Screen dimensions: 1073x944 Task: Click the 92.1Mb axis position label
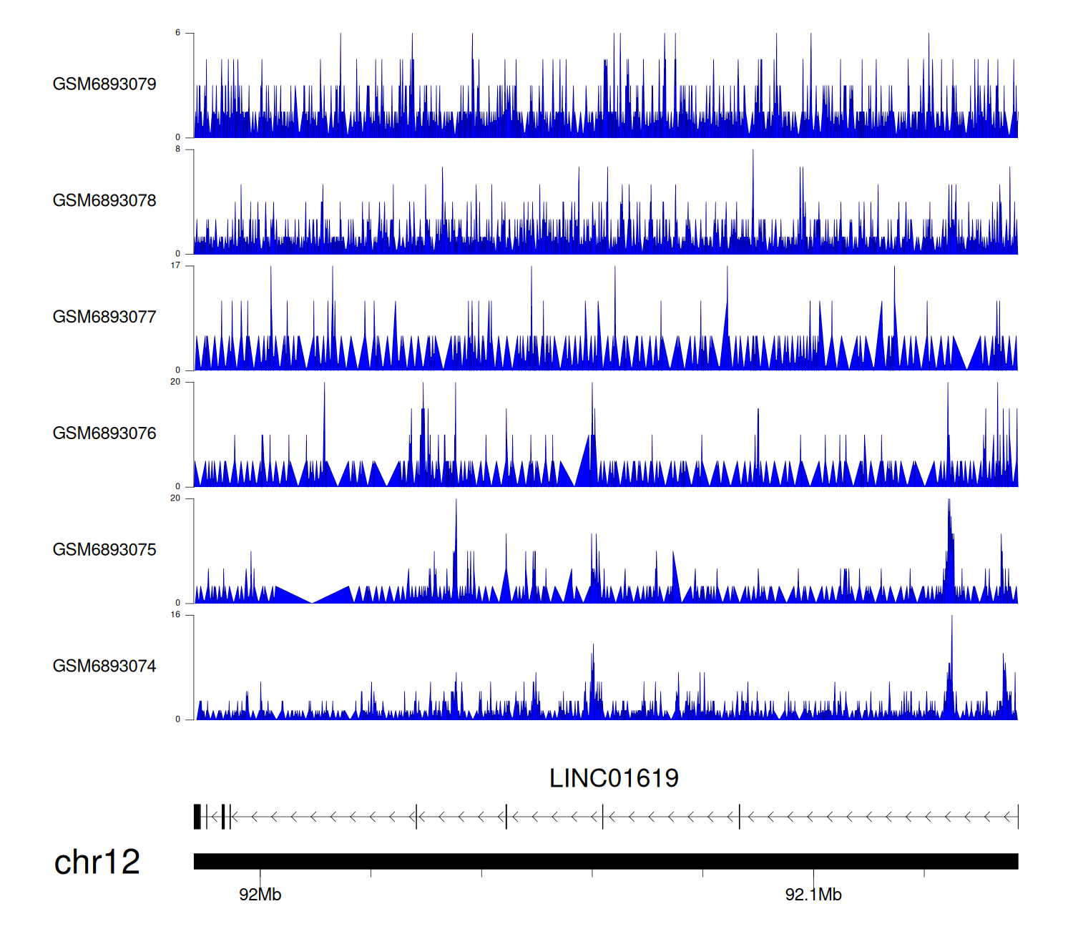[x=813, y=895]
